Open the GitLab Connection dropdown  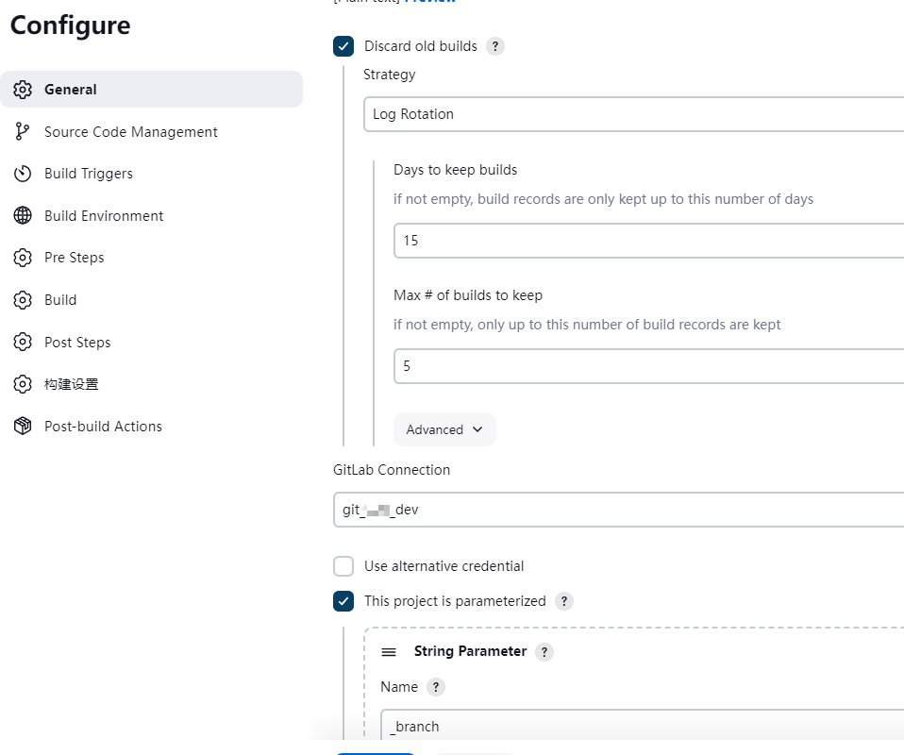[x=618, y=510]
